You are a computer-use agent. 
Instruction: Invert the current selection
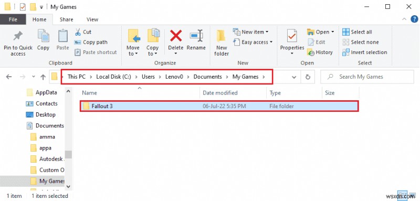pyautogui.click(x=365, y=52)
